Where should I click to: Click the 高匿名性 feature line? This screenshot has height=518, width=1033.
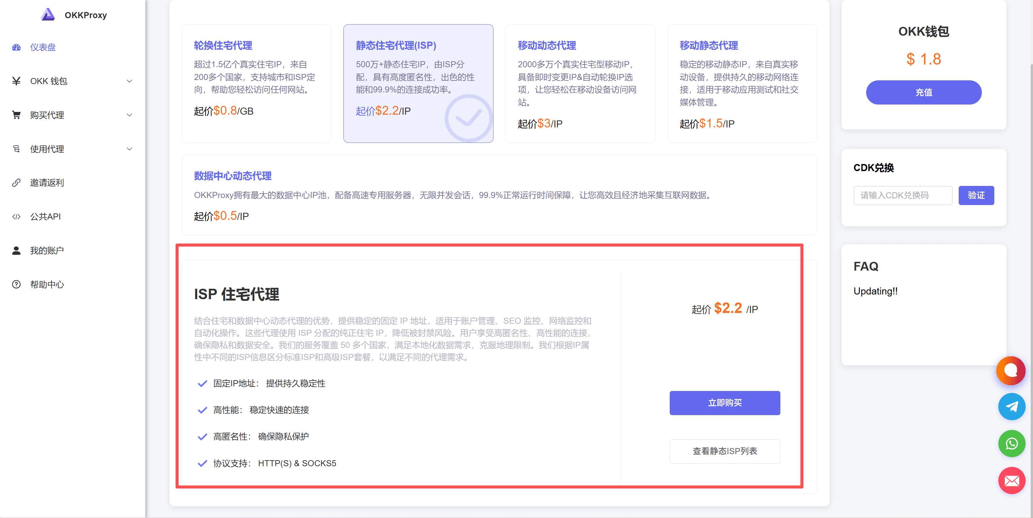point(261,437)
